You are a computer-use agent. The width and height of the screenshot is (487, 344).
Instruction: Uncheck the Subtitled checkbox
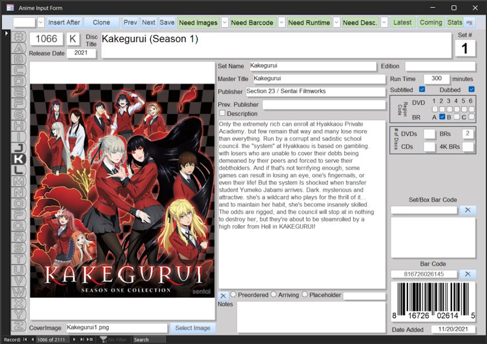[x=422, y=89]
